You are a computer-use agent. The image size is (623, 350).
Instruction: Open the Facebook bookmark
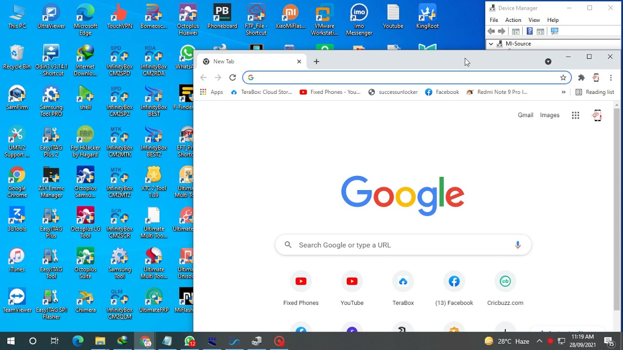(x=442, y=92)
